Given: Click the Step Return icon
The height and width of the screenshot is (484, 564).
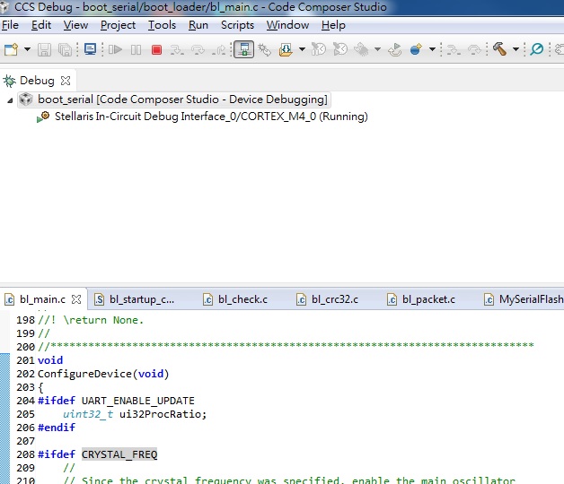Looking at the screenshot, I should (219, 49).
